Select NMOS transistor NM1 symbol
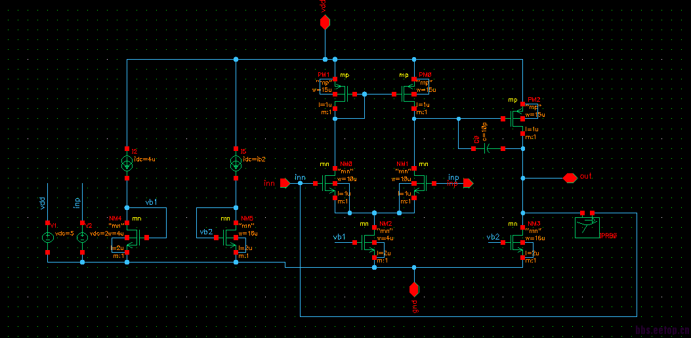 point(422,183)
